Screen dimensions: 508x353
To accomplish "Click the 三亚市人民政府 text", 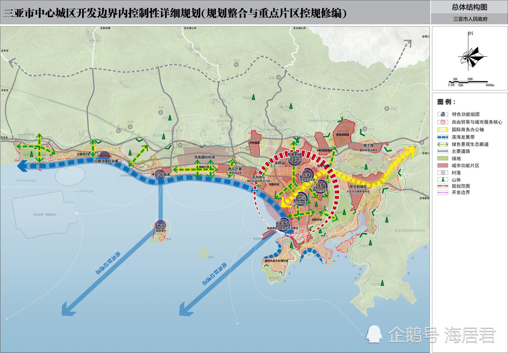I will 470,19.
